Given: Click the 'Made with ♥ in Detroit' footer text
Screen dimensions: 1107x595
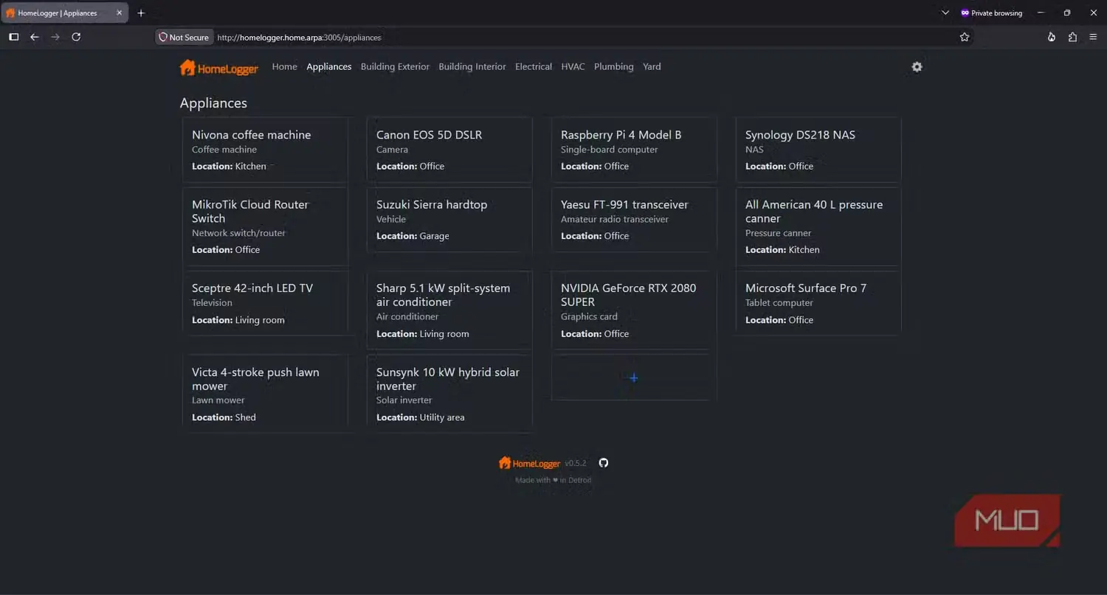Looking at the screenshot, I should [x=553, y=480].
